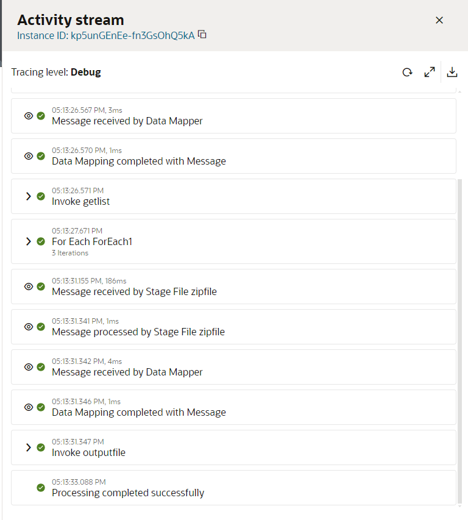Image resolution: width=468 pixels, height=520 pixels.
Task: Click the timestamp 05:13:27.671 PM
Action: tap(77, 230)
